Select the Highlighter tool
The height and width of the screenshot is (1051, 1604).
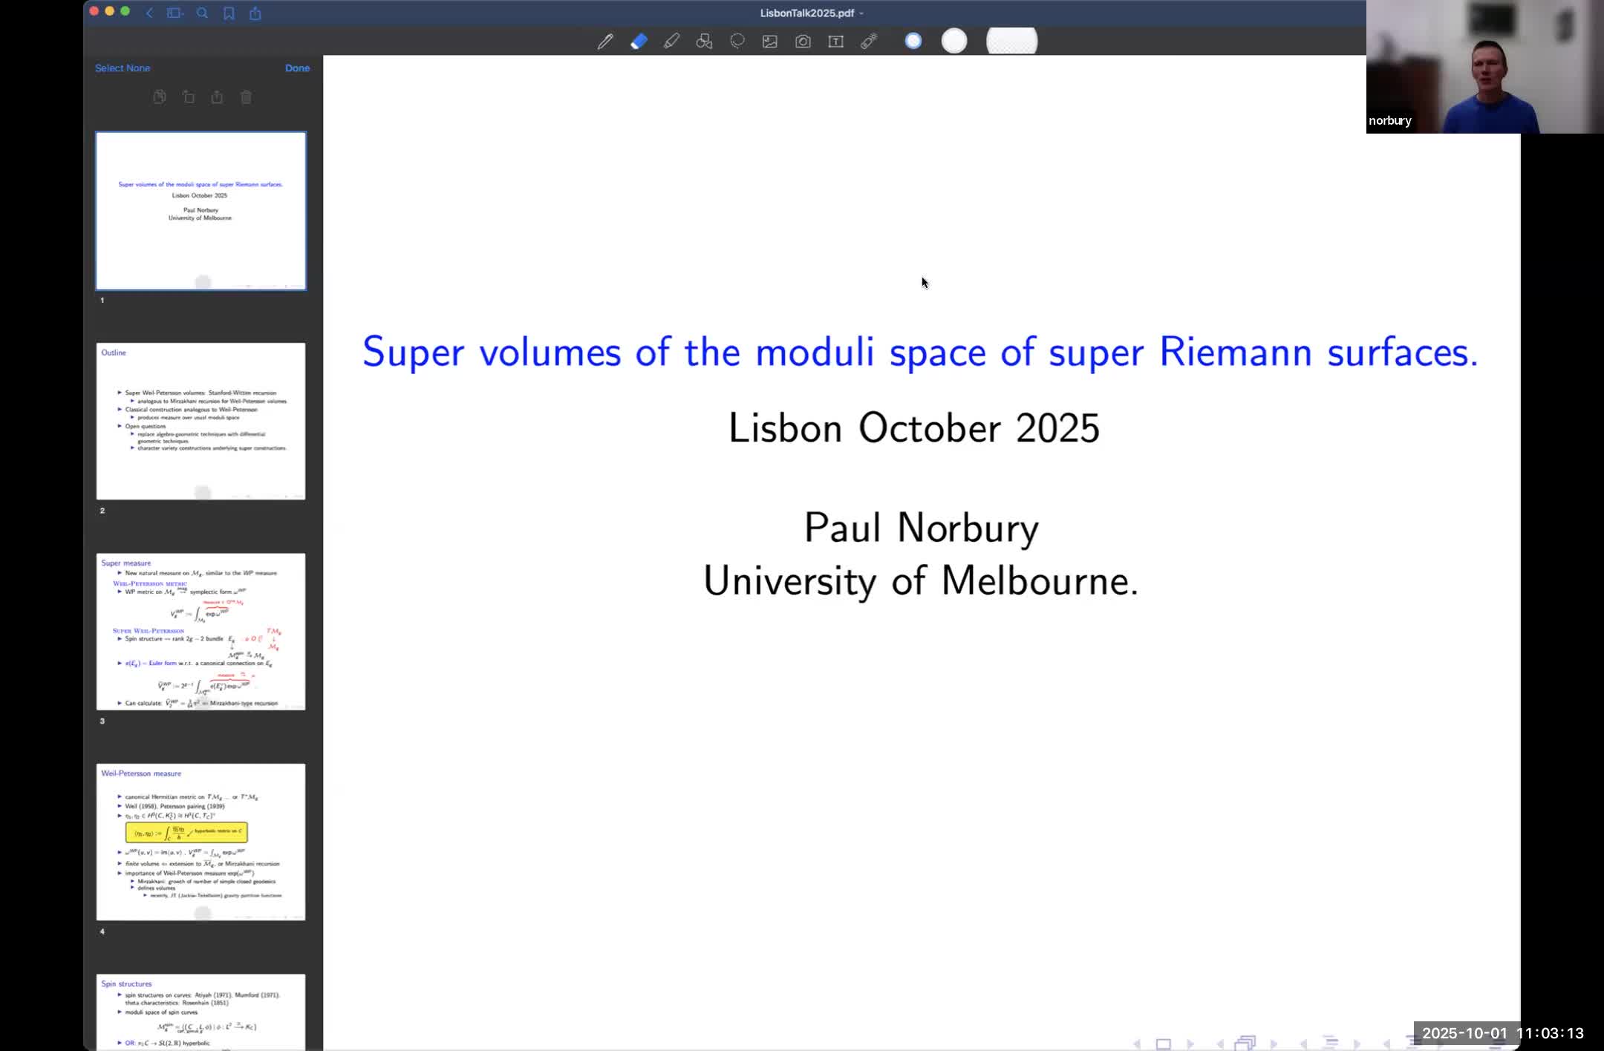click(671, 42)
